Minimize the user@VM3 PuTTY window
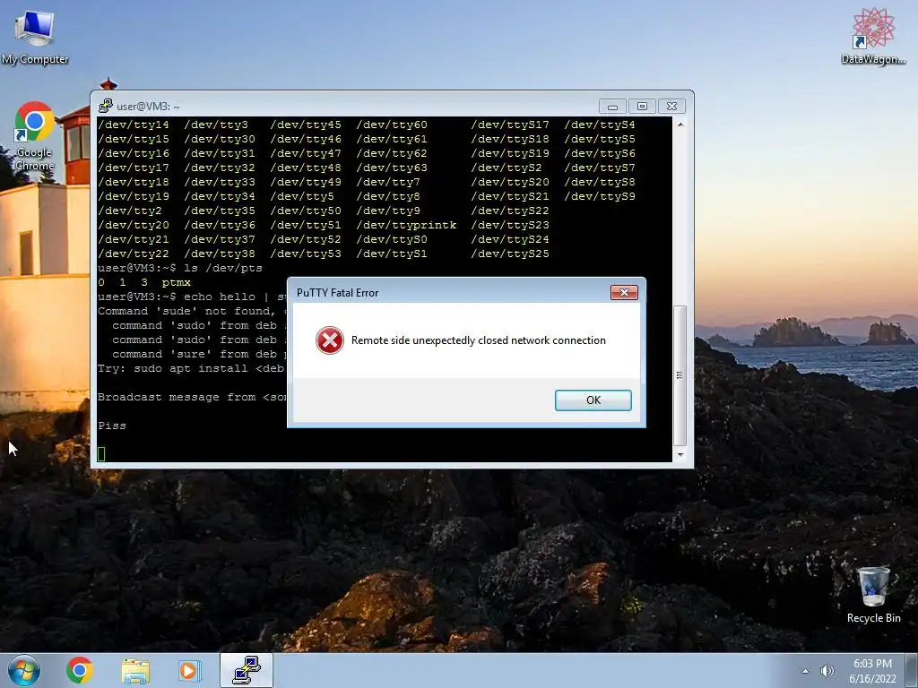 [612, 107]
